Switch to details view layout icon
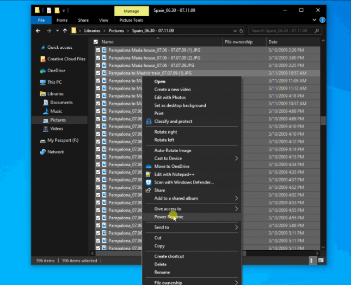 point(312,261)
